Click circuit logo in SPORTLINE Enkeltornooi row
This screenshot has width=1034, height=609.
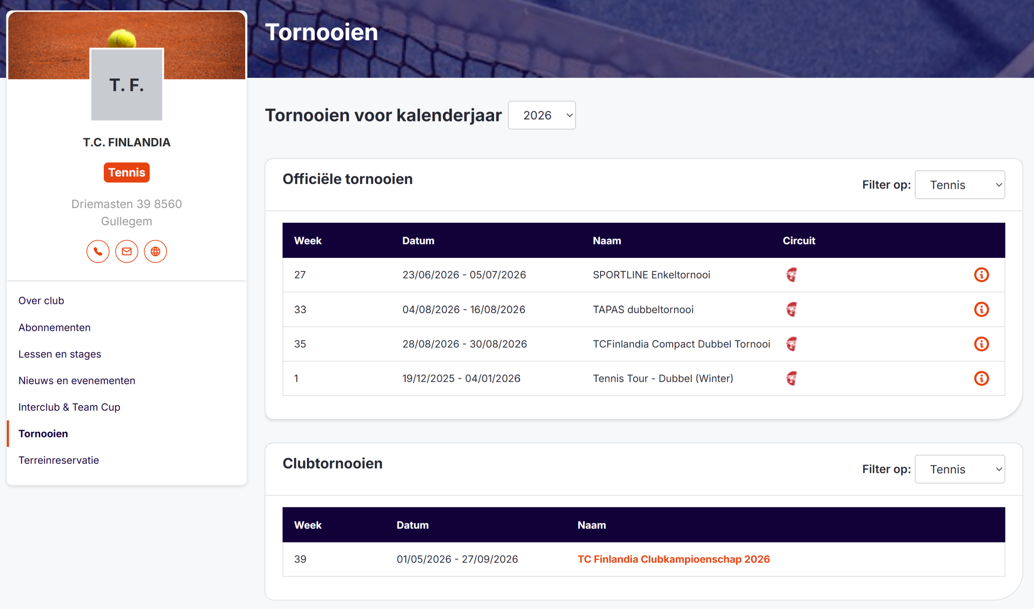point(791,274)
